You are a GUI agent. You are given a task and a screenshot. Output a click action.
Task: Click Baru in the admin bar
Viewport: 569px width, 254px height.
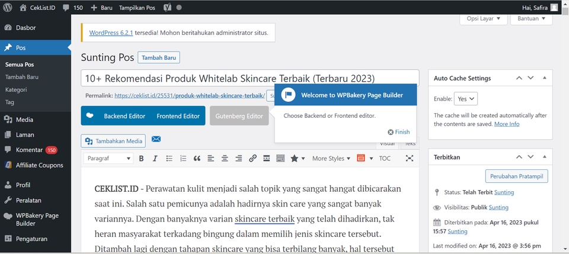pos(101,7)
